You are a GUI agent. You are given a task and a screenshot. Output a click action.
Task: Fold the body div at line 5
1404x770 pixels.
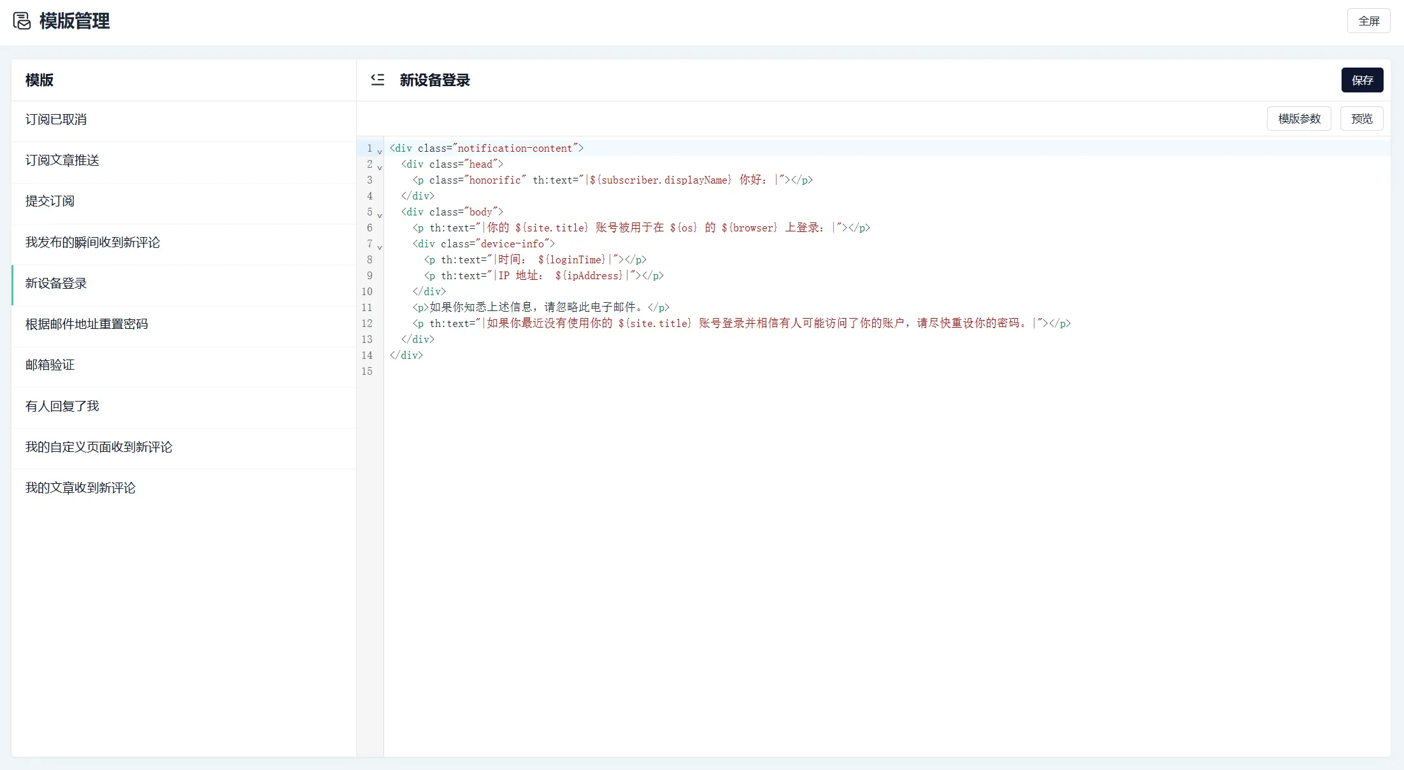pos(380,215)
